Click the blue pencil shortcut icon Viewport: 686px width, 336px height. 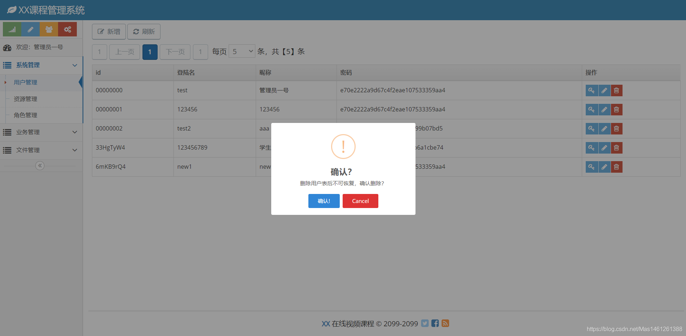point(31,29)
